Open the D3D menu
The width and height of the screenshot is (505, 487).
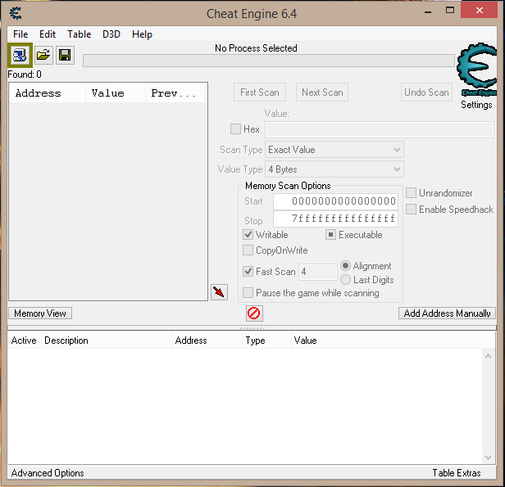pyautogui.click(x=111, y=34)
